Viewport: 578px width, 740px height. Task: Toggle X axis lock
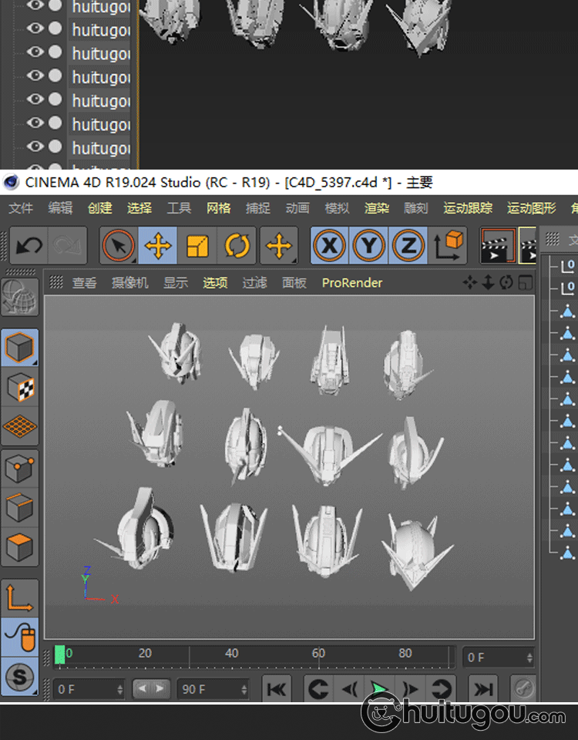point(329,247)
